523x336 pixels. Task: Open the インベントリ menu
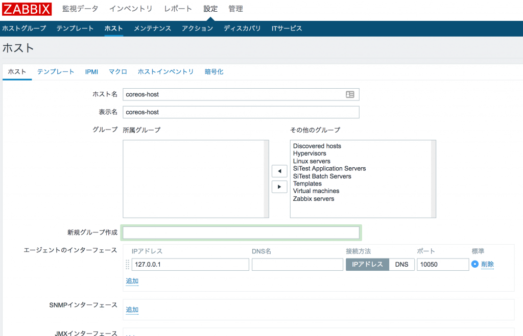tap(131, 9)
